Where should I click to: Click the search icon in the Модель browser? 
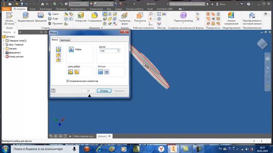(41, 32)
